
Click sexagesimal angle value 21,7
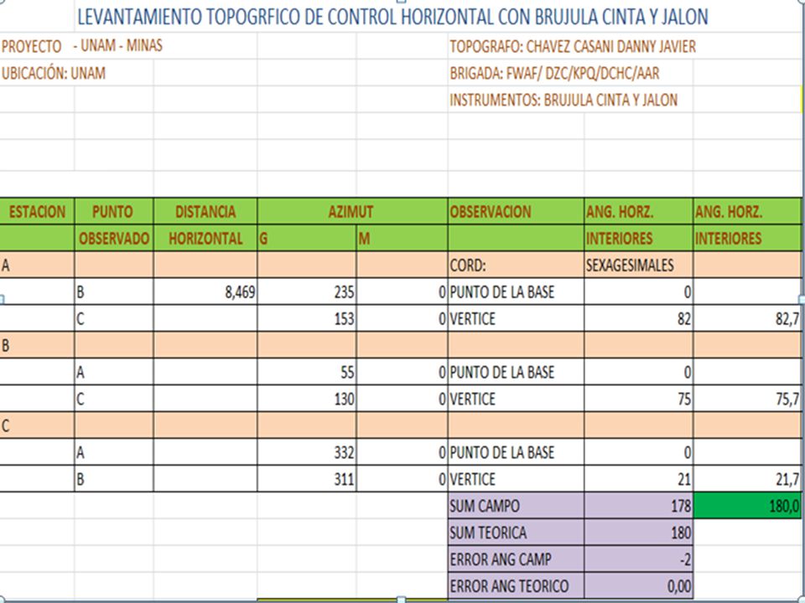click(747, 478)
